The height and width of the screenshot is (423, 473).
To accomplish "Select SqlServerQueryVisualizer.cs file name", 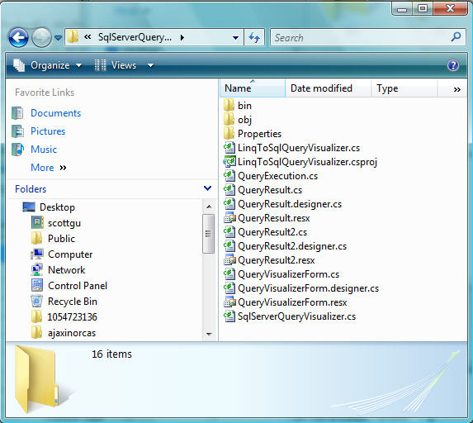I will click(x=297, y=316).
